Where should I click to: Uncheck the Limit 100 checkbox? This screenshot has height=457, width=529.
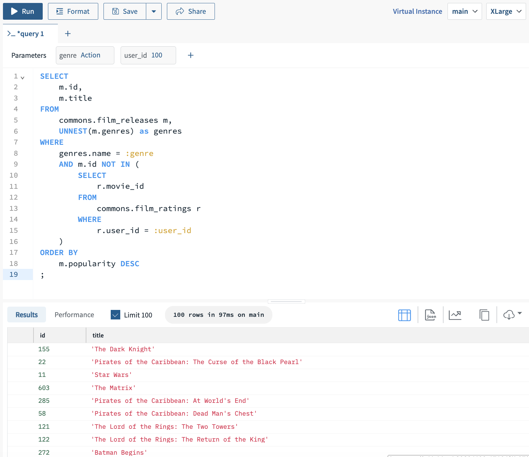115,315
